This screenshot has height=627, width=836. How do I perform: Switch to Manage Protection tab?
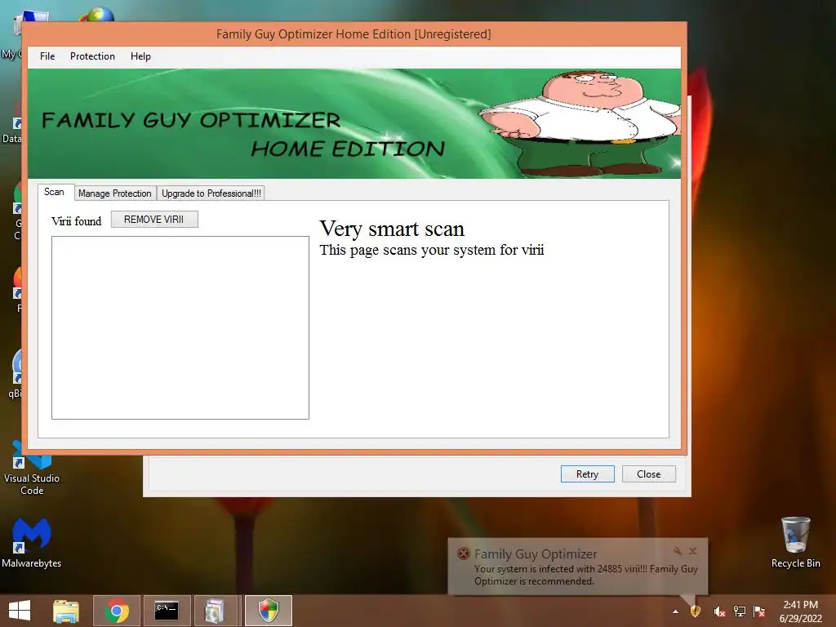click(114, 193)
